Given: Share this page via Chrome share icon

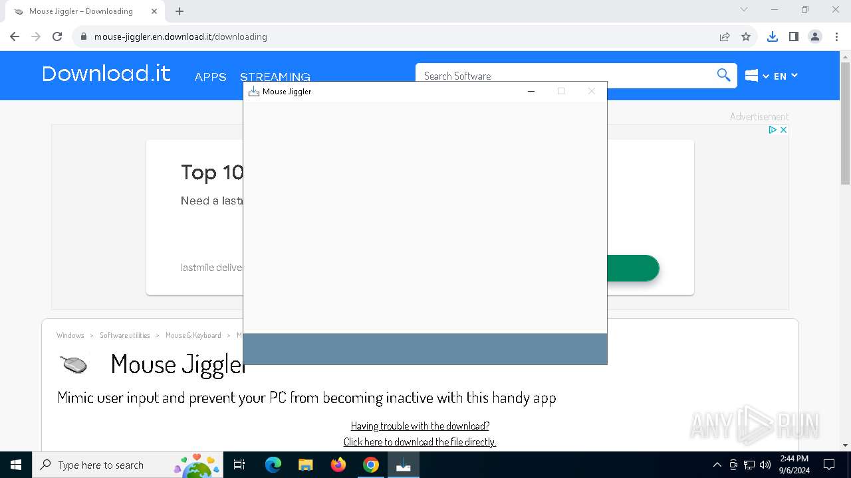Looking at the screenshot, I should pyautogui.click(x=725, y=37).
